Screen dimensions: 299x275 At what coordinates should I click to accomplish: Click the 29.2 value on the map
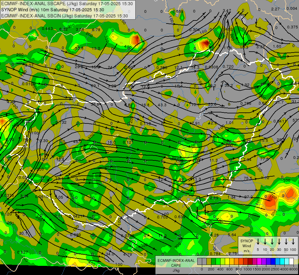79,67
